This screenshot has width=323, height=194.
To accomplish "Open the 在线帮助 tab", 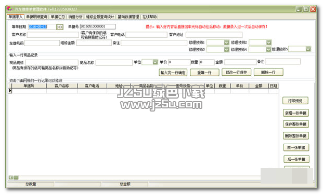I will (x=150, y=17).
